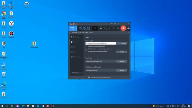The width and height of the screenshot is (192, 108).
Task: Open Yandex browser desktop shortcut
Action: tap(11, 24)
